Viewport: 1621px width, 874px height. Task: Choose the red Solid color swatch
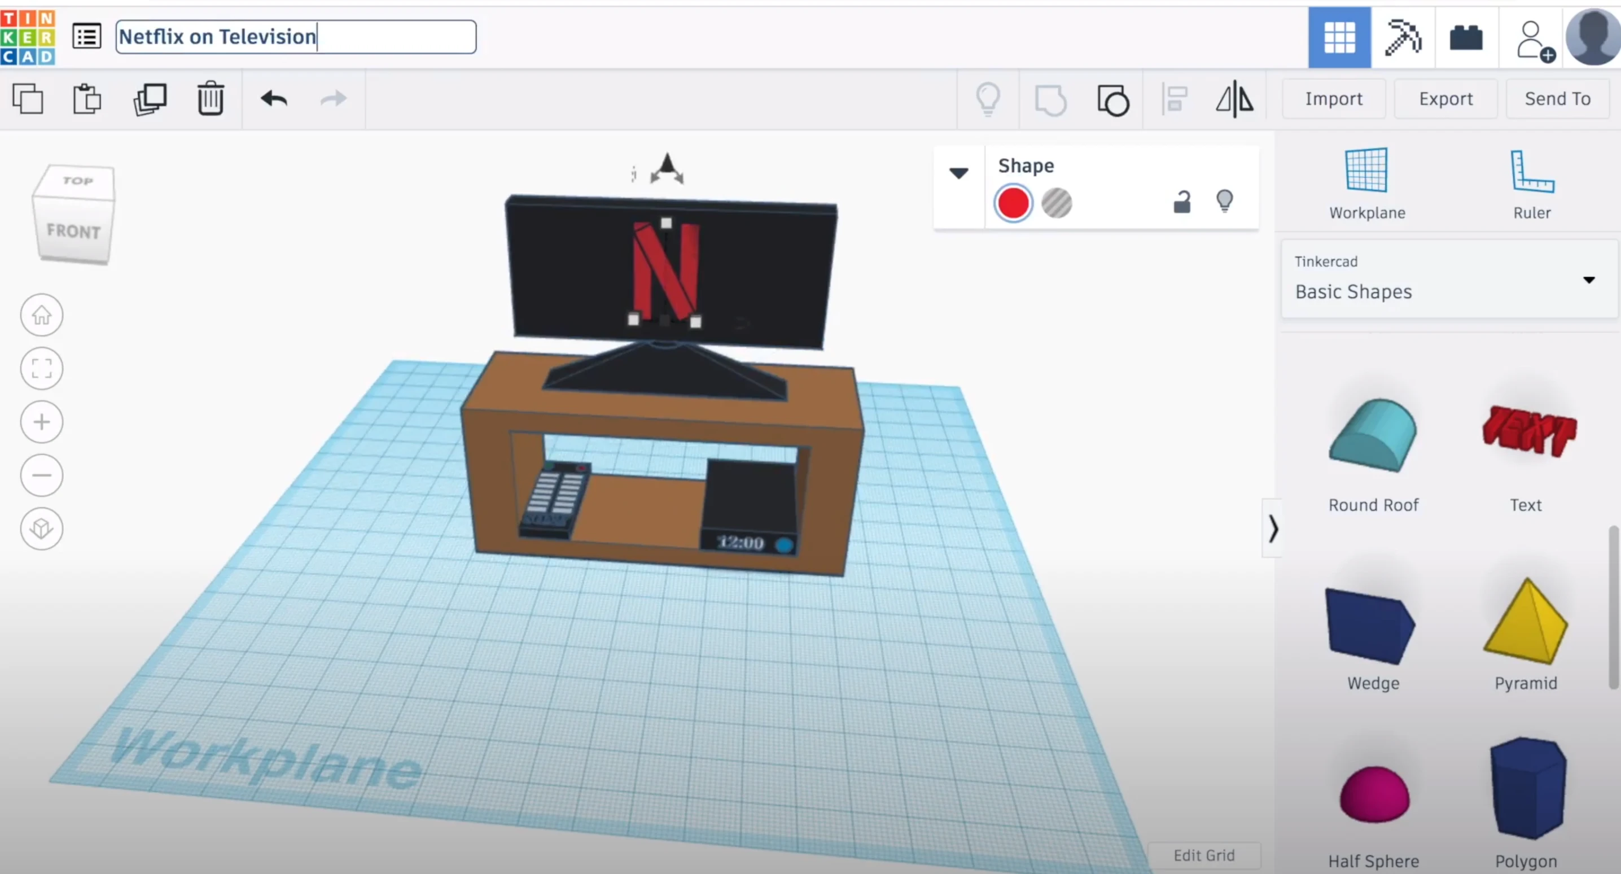pos(1013,203)
